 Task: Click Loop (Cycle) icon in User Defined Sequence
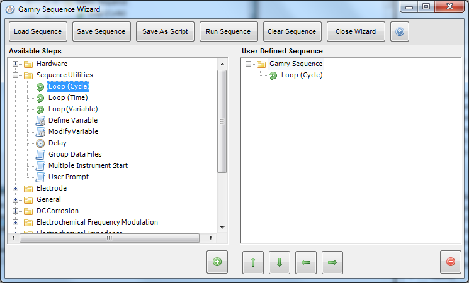click(273, 75)
